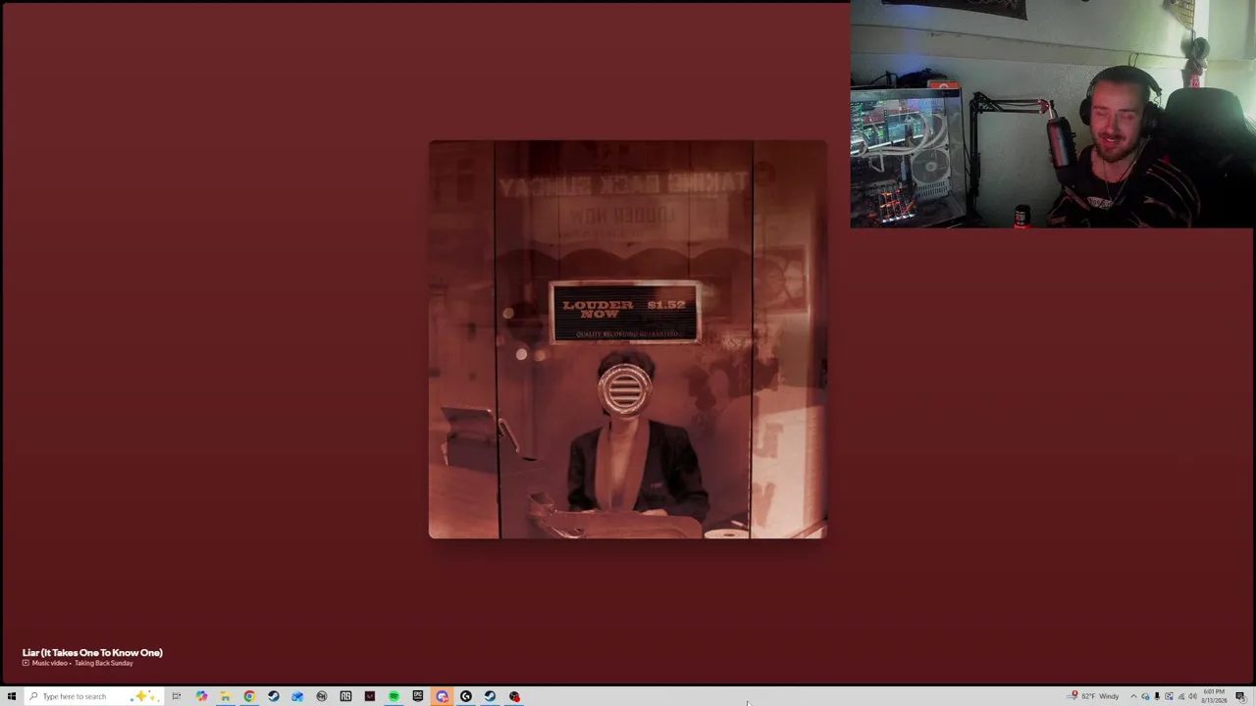Open Google Chrome from the taskbar
1256x706 pixels.
tap(249, 696)
